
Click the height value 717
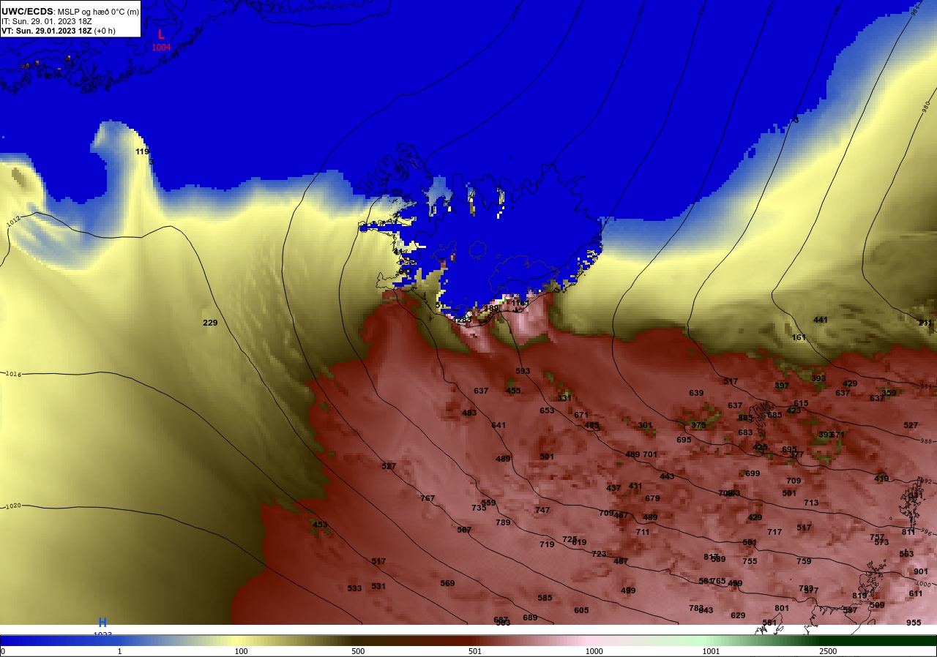point(774,532)
